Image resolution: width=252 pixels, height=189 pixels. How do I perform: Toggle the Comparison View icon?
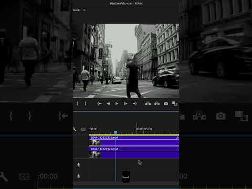pos(174,103)
